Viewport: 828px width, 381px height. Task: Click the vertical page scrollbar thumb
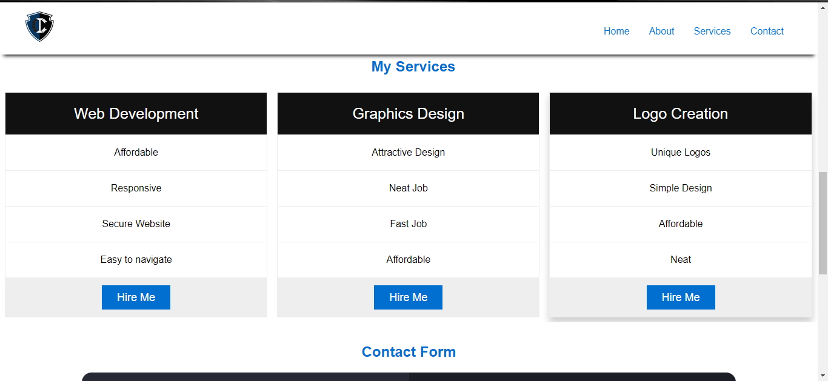pyautogui.click(x=823, y=221)
